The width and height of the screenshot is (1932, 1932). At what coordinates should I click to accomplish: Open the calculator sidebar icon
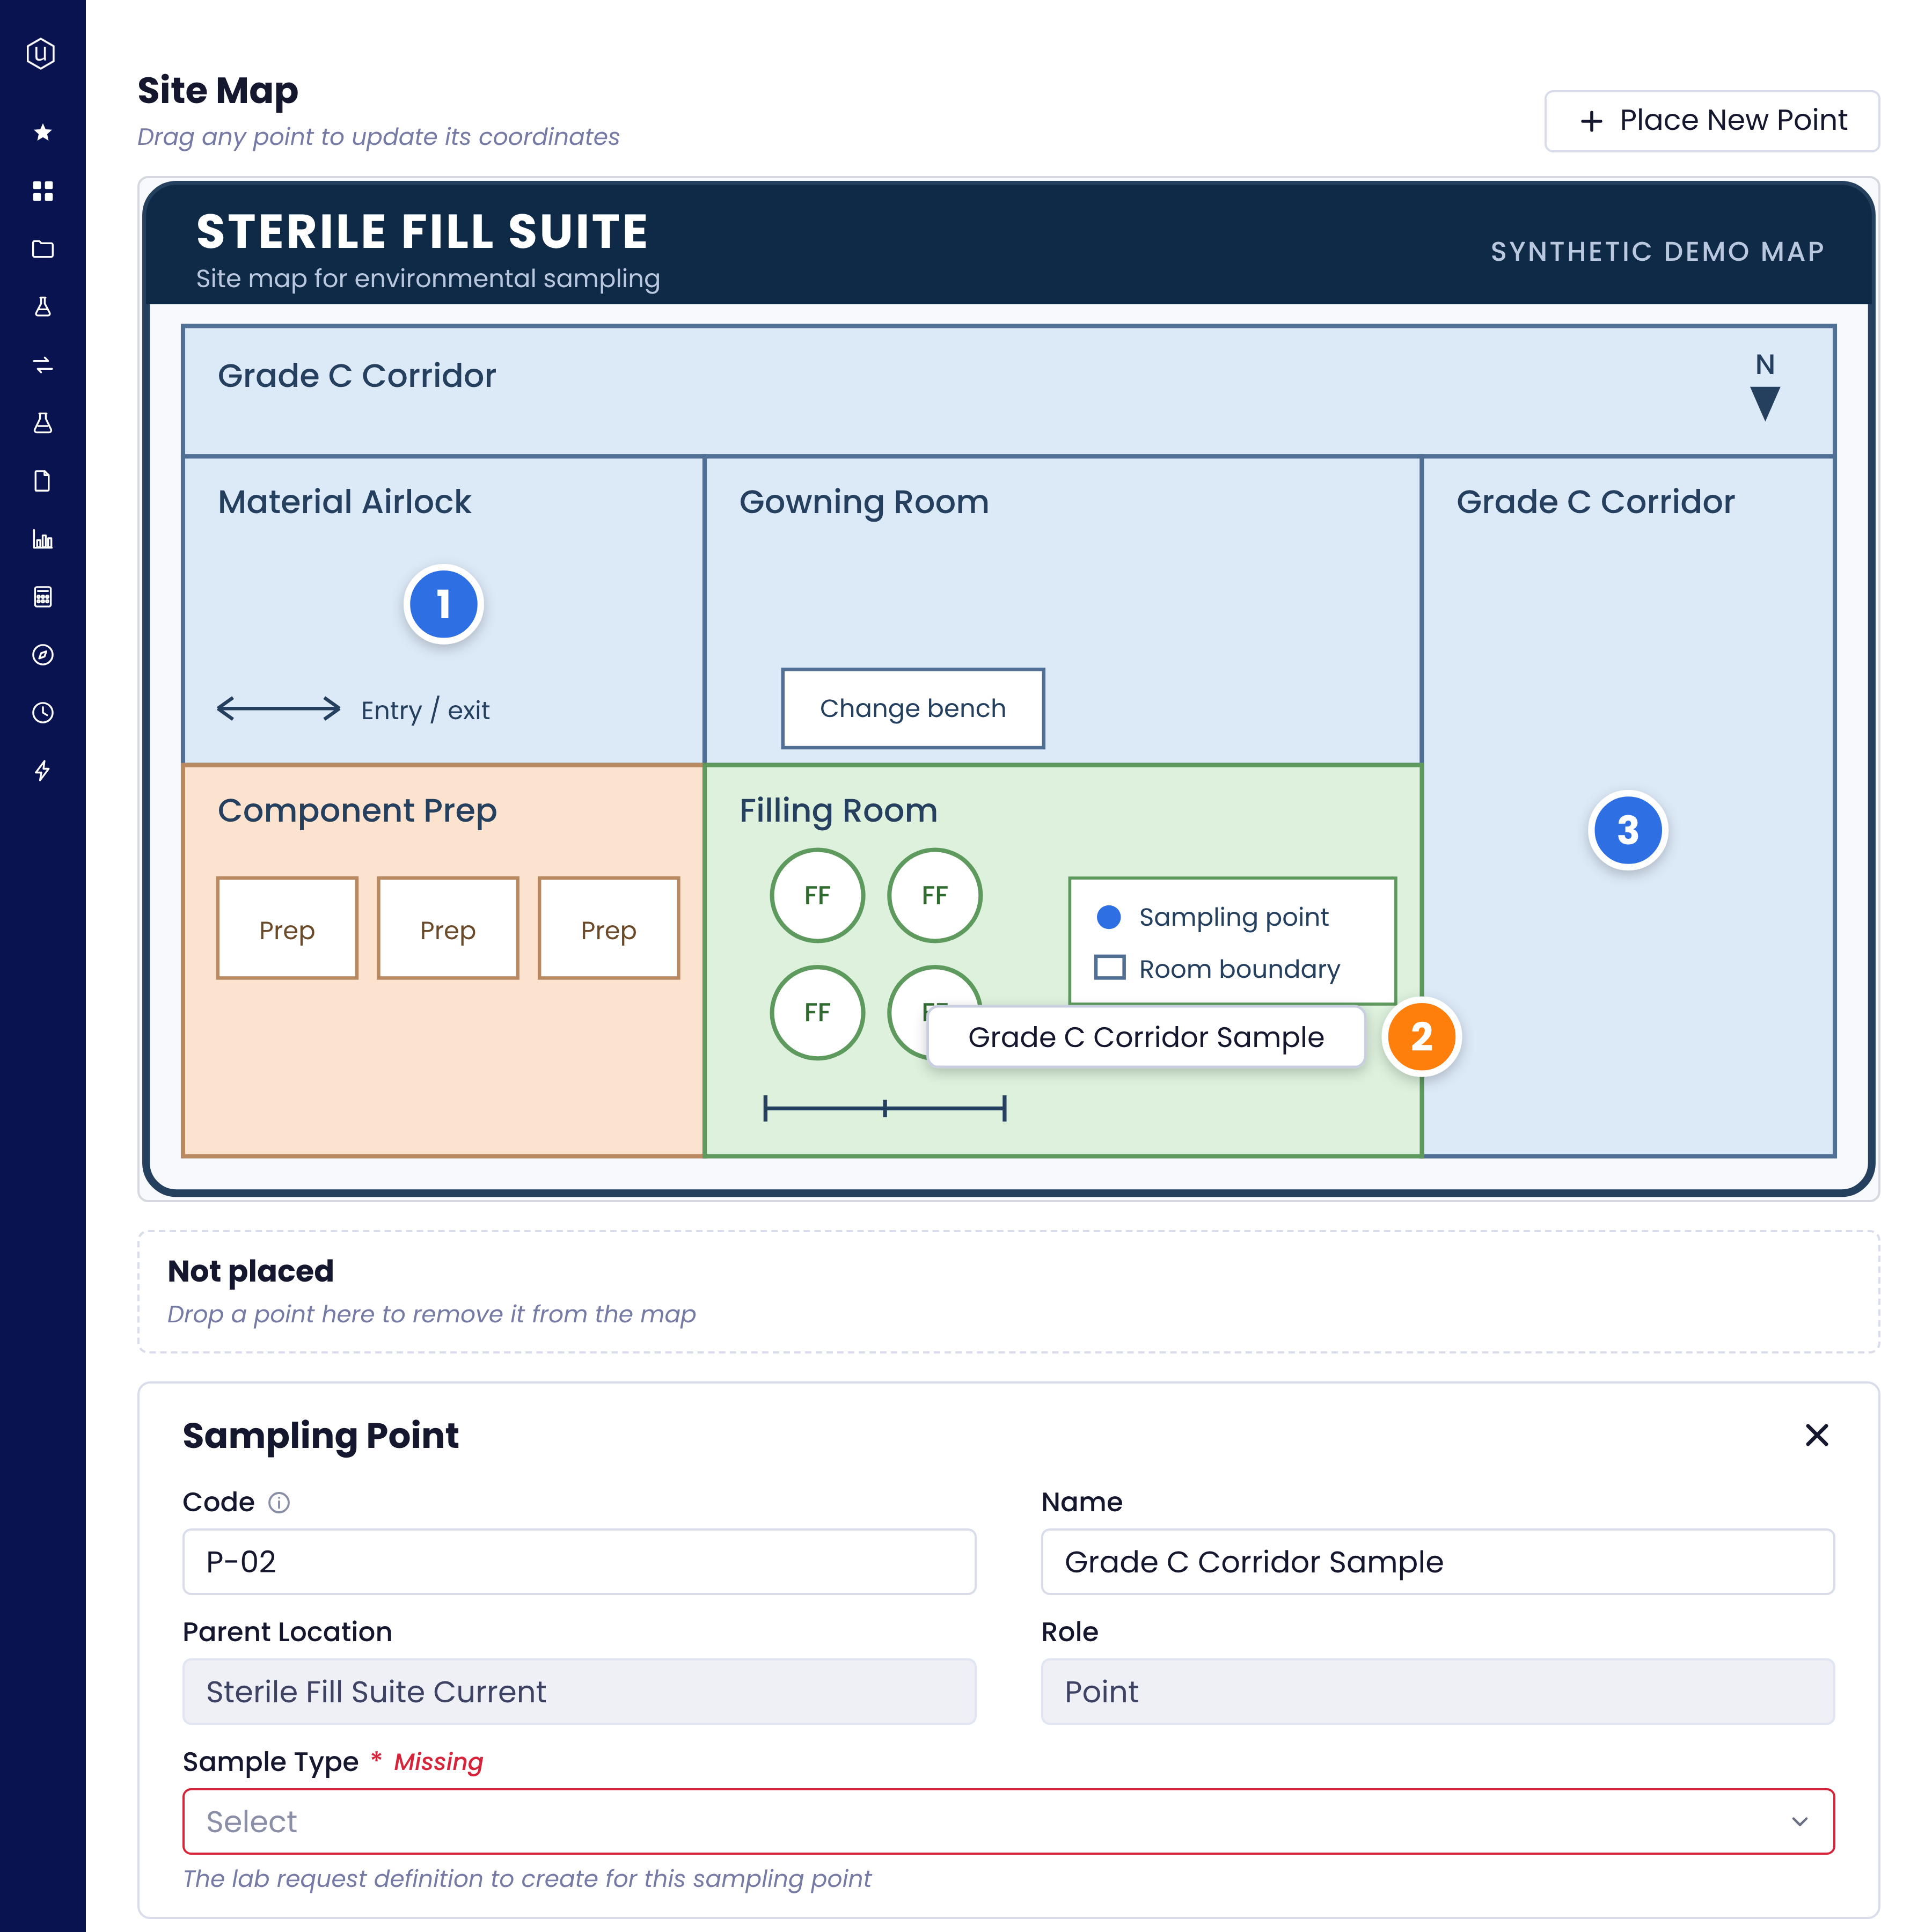42,596
